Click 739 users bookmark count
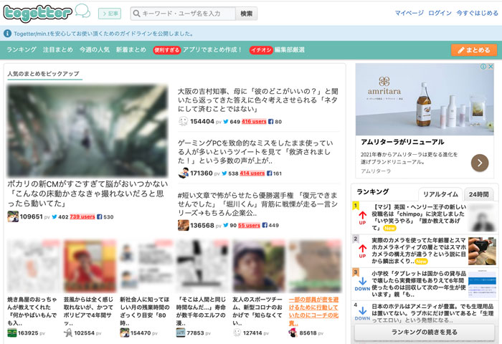The image size is (502, 344). pyautogui.click(x=82, y=216)
